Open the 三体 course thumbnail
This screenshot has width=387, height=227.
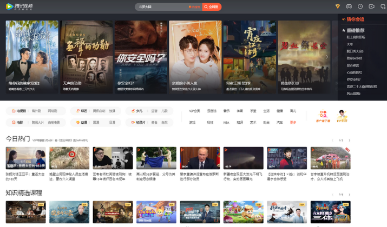click(331, 212)
